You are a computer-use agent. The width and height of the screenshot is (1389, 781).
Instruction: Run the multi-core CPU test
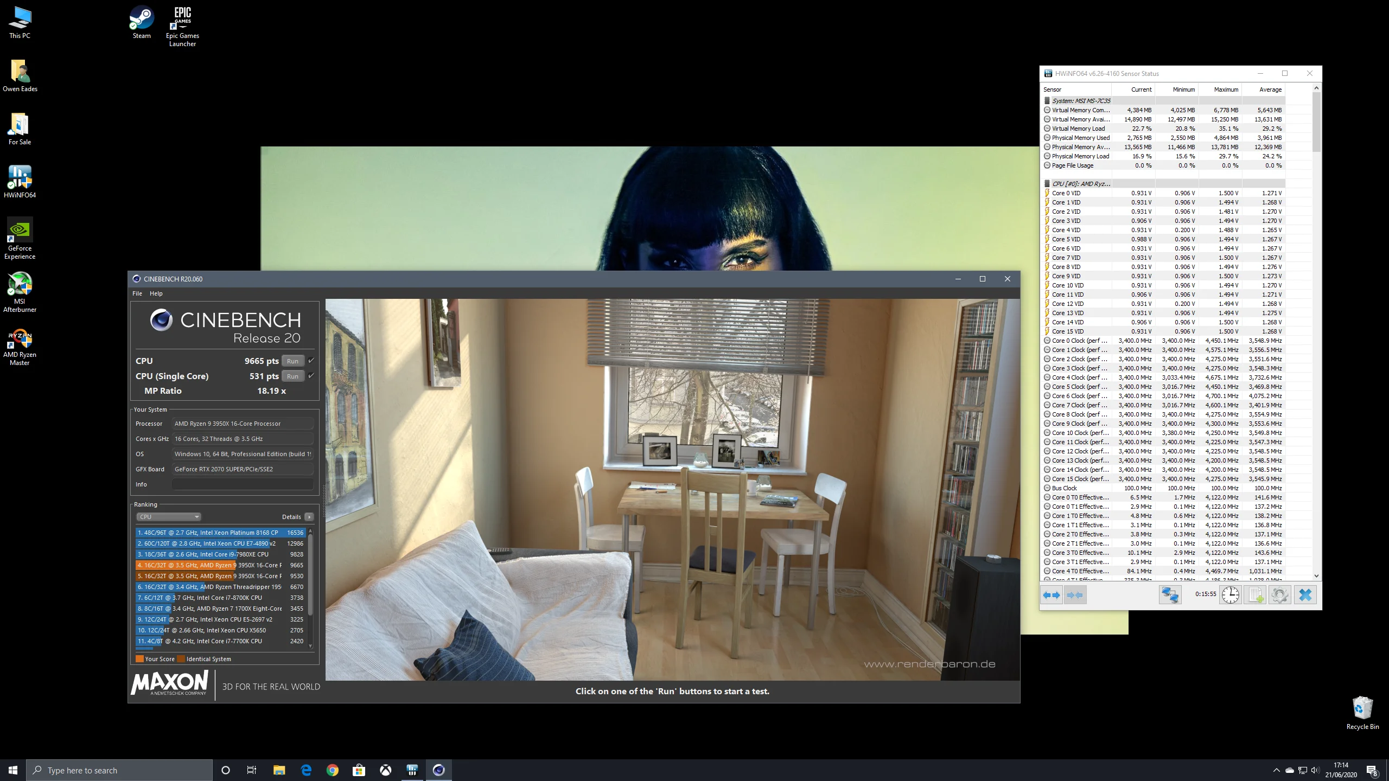tap(292, 361)
